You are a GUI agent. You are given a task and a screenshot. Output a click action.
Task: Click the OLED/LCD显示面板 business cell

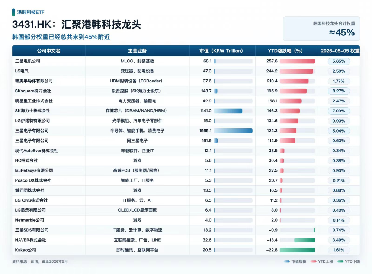click(x=137, y=210)
